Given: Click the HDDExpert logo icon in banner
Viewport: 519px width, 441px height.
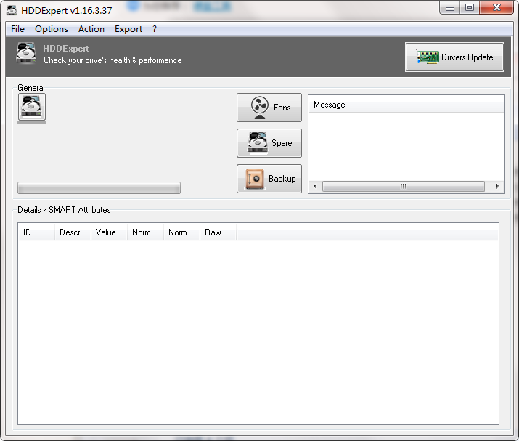Looking at the screenshot, I should [26, 53].
